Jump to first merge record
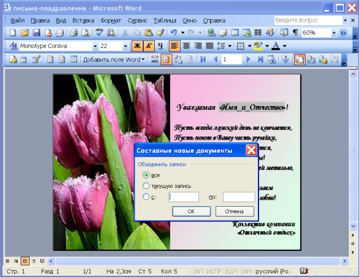The height and width of the screenshot is (278, 360). tap(203, 60)
